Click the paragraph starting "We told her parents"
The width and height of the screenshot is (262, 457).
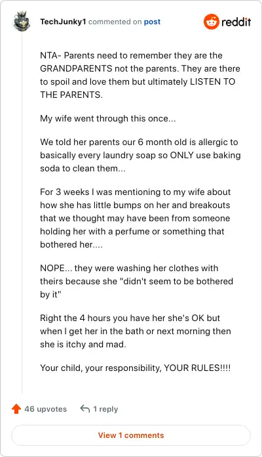(x=140, y=155)
